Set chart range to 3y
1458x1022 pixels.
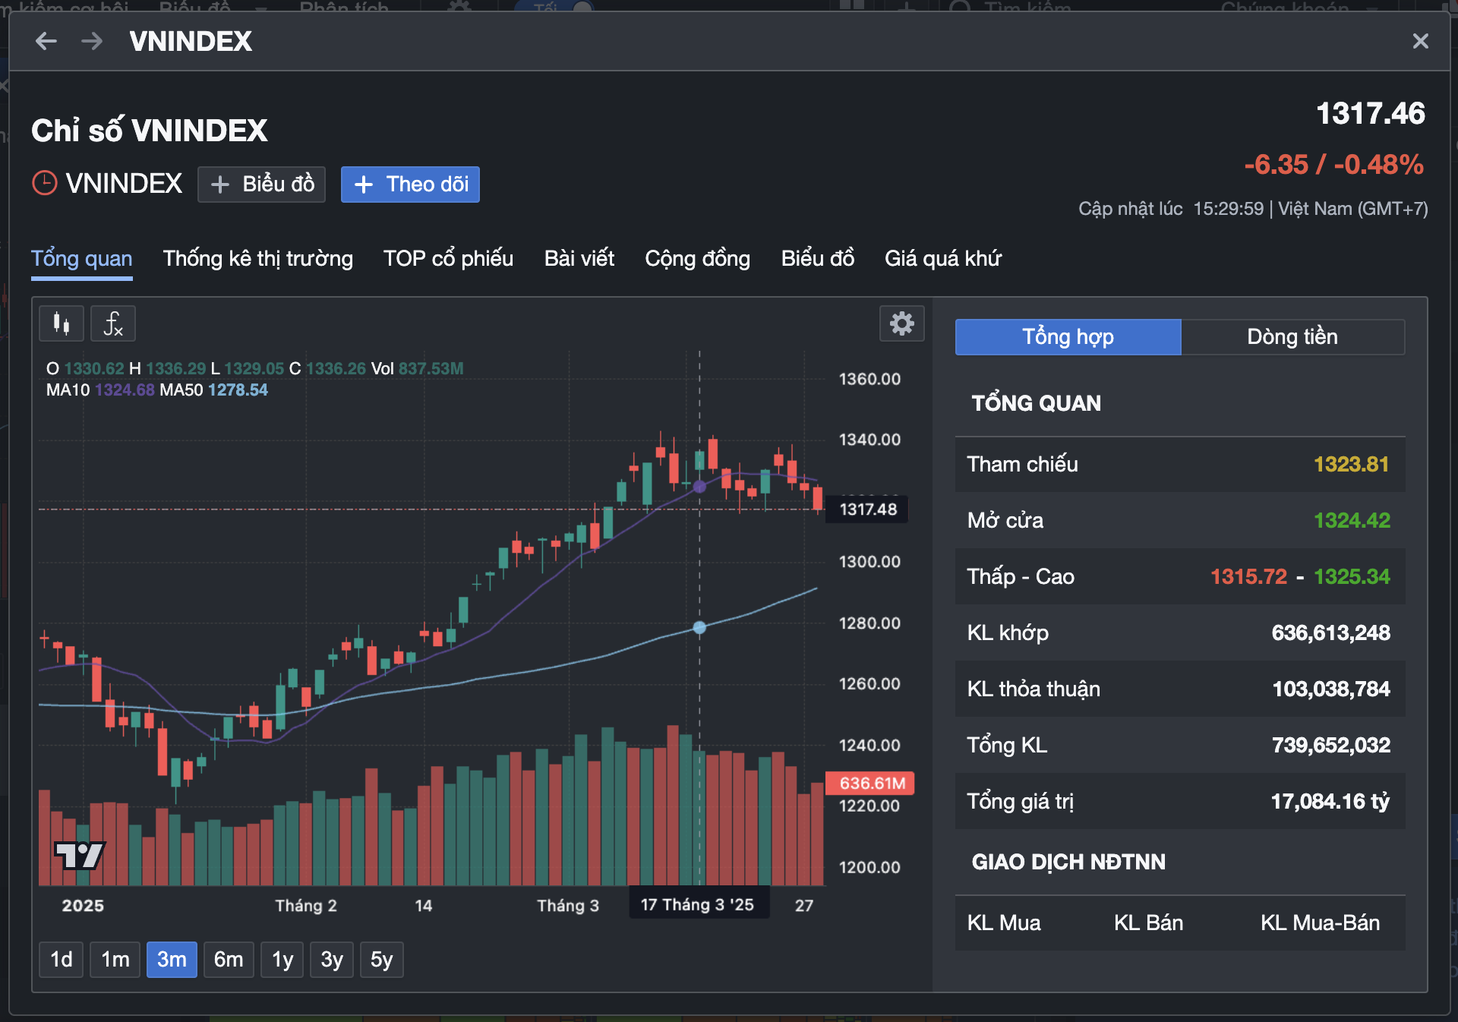pos(332,960)
